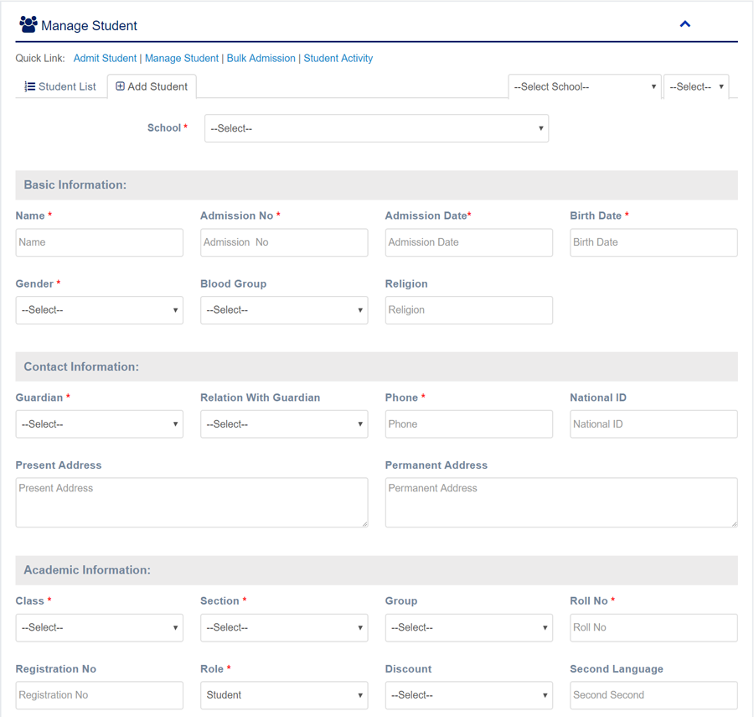Screen dimensions: 754x717
Task: Open the Gender dropdown
Action: click(x=99, y=310)
